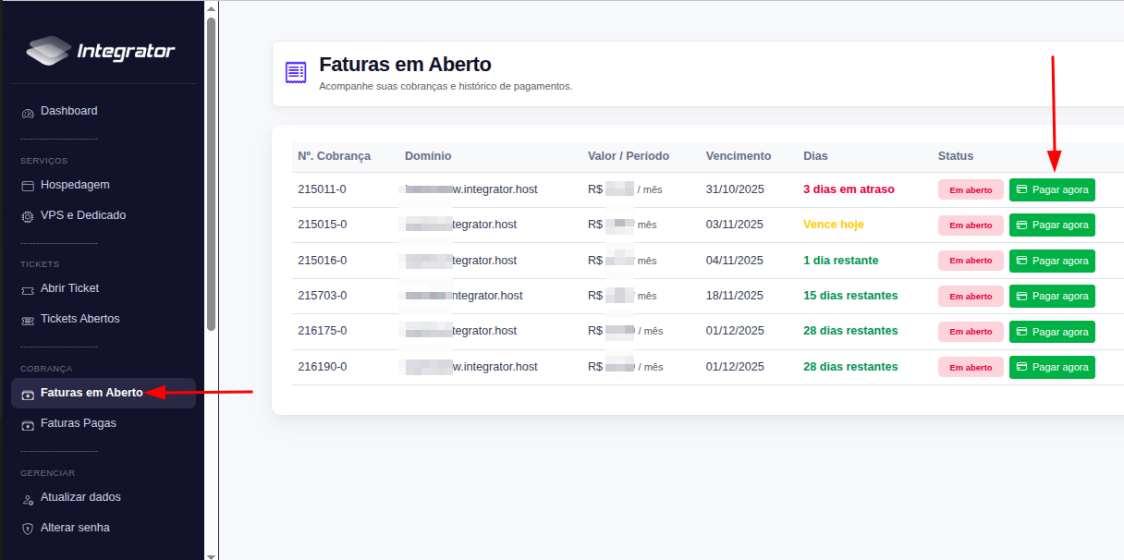Click Pagar agora for invoice 216190-0

[x=1052, y=367]
